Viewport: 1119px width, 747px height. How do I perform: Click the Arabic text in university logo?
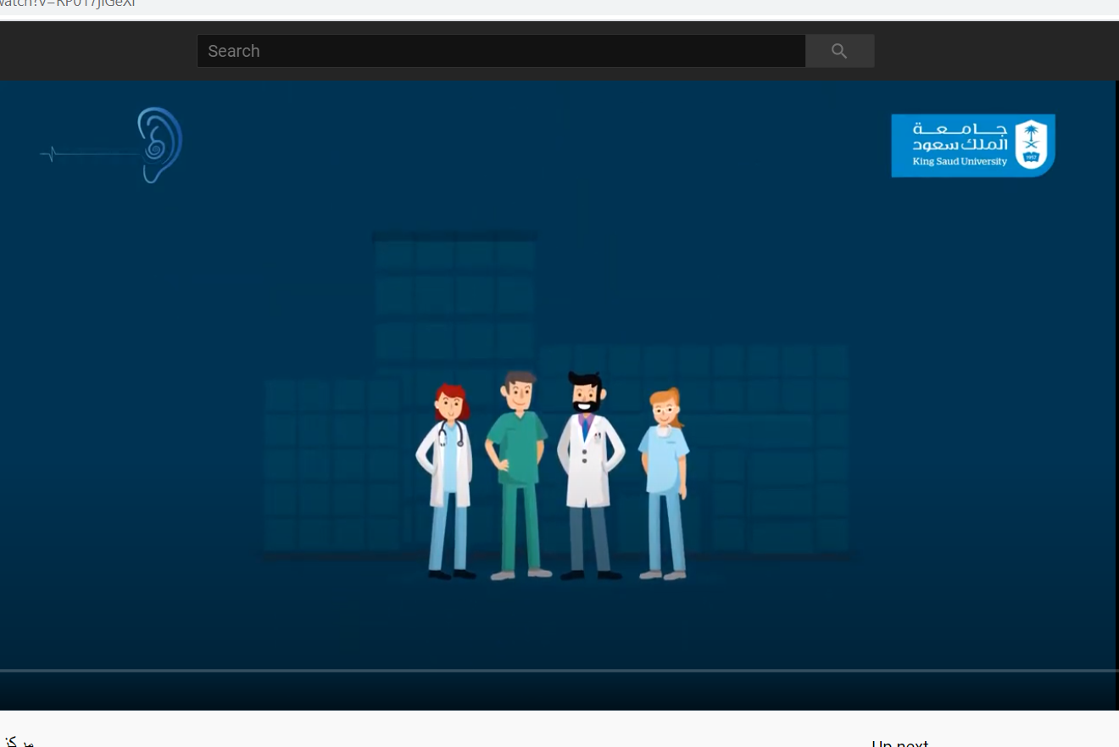[x=960, y=136]
